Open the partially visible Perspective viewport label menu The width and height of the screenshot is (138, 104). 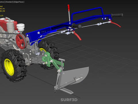click(2, 2)
